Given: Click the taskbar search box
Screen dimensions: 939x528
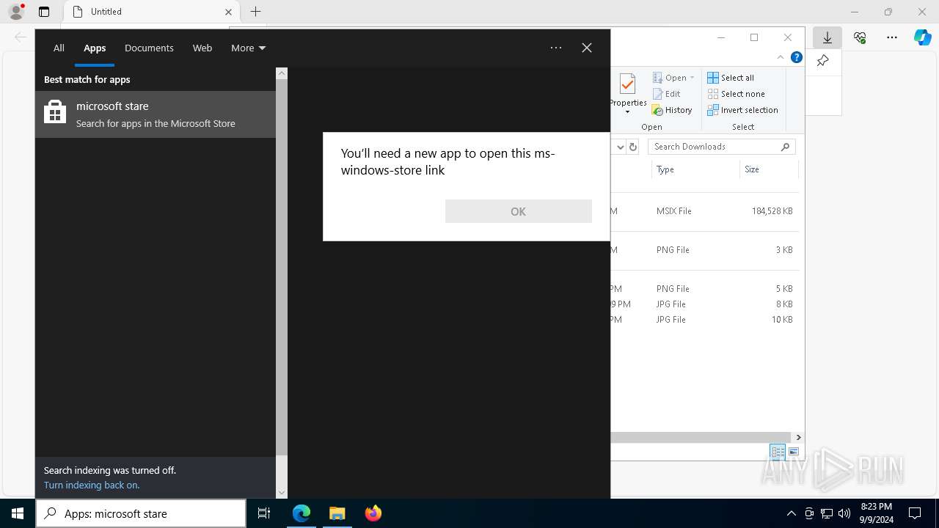Looking at the screenshot, I should pos(141,513).
